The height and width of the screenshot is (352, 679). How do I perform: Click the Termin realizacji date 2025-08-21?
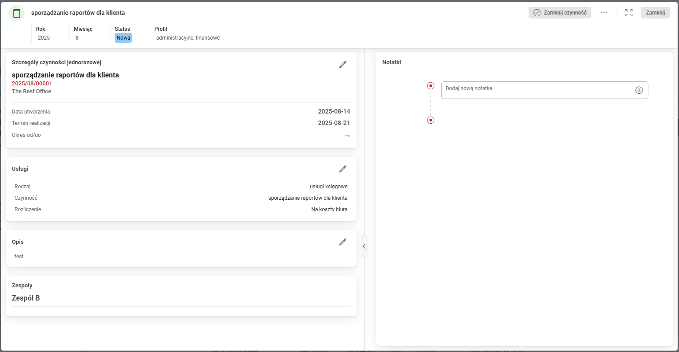(334, 123)
